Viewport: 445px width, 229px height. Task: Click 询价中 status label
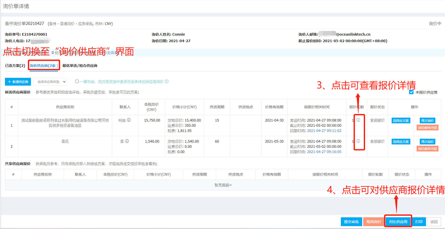tap(435, 24)
